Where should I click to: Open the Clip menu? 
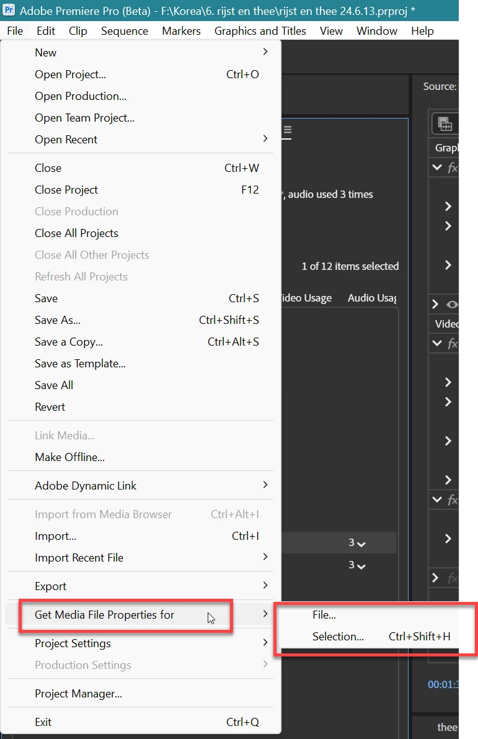[x=77, y=31]
